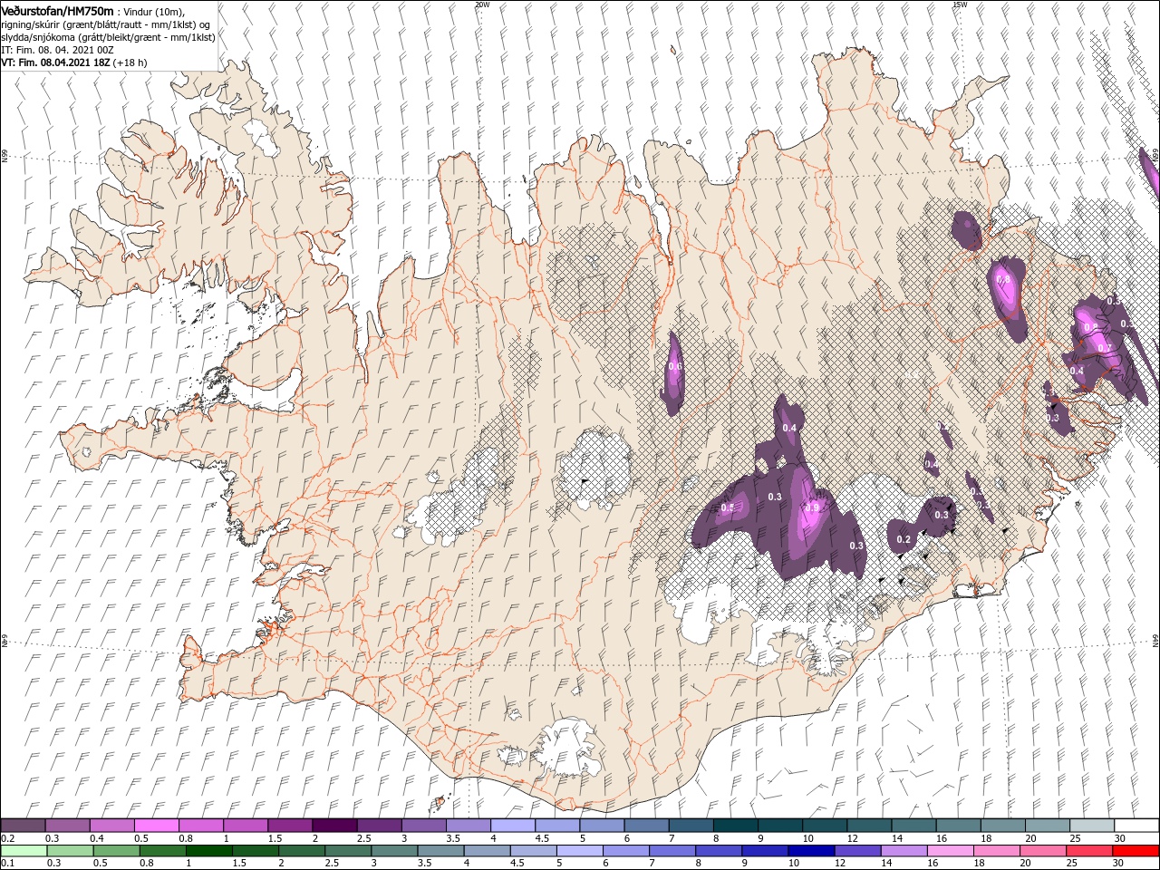Click the 0.2 precipitation value on map

(x=903, y=539)
